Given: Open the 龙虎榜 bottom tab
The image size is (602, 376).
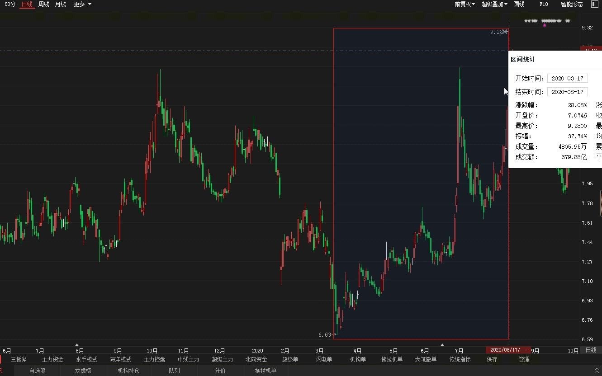Looking at the screenshot, I should coord(83,371).
